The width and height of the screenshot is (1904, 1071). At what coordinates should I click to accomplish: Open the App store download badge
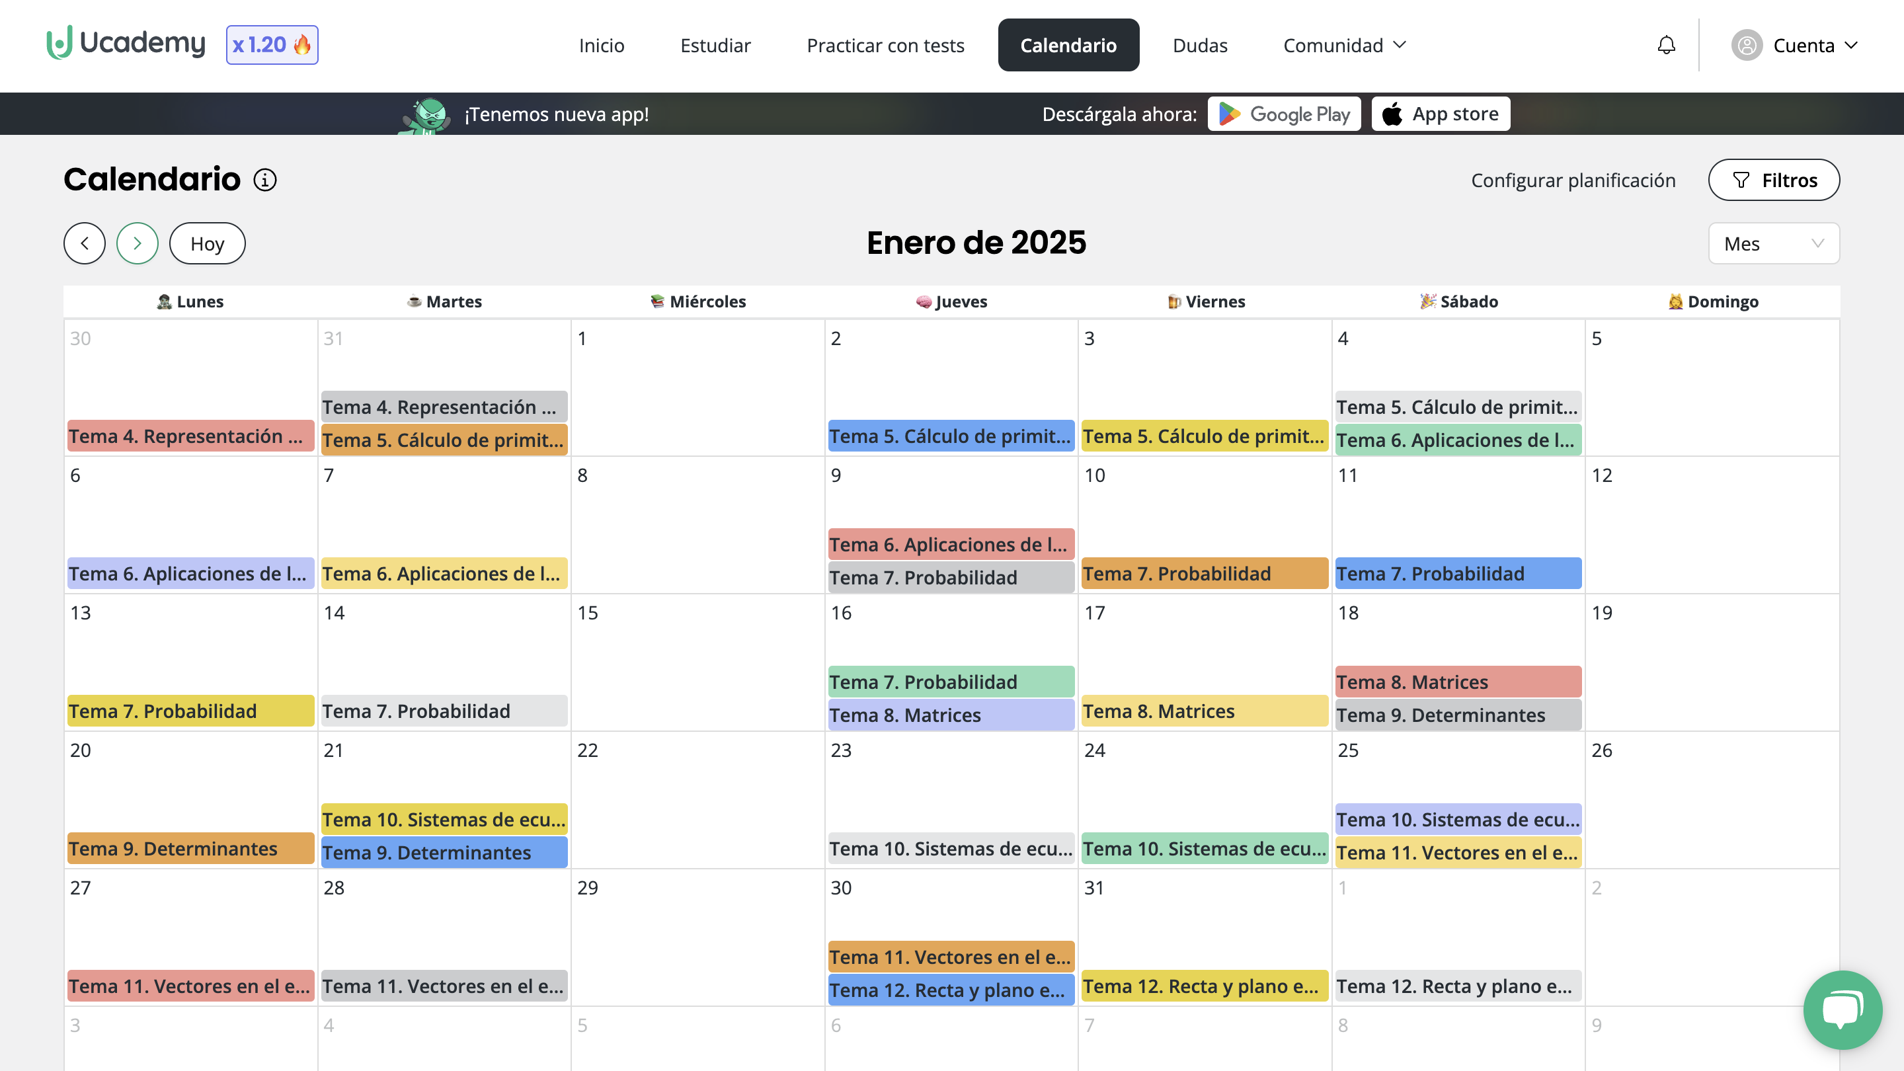1440,114
